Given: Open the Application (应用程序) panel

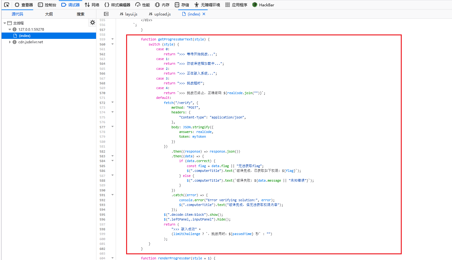Looking at the screenshot, I should coord(236,5).
